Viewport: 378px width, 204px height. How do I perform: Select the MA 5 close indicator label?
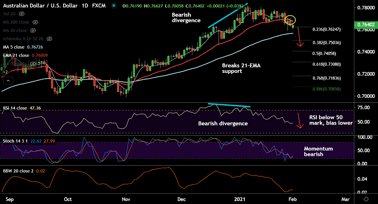(x=13, y=47)
